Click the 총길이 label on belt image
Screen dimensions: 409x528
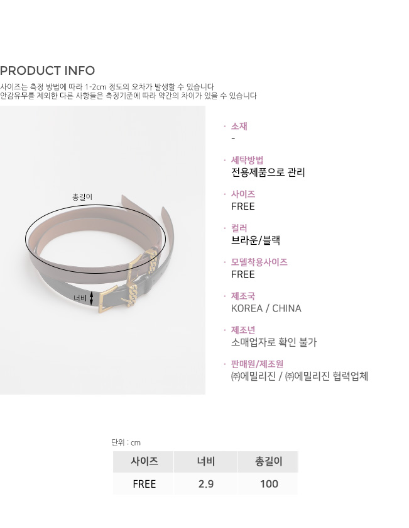pyautogui.click(x=82, y=196)
